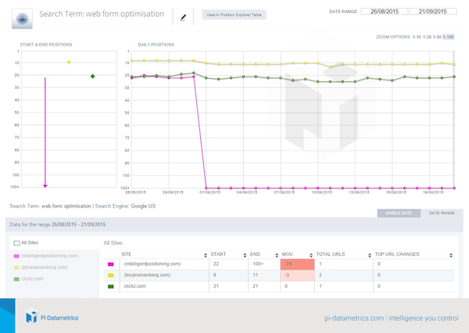The height and width of the screenshot is (333, 469).
Task: Edit the end date field 21/09/2015
Action: click(x=433, y=12)
